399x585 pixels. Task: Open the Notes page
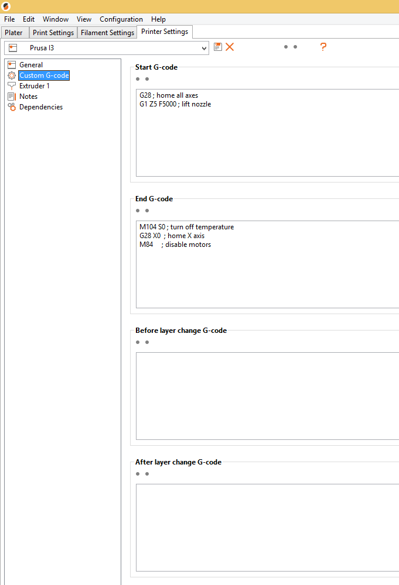28,97
